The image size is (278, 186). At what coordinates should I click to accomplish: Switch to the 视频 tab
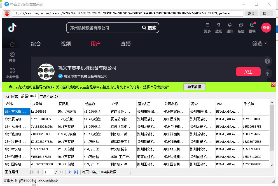tap(66, 44)
